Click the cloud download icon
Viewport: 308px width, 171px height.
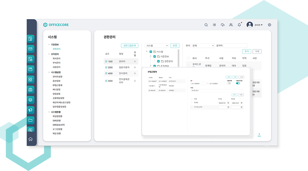[223, 25]
